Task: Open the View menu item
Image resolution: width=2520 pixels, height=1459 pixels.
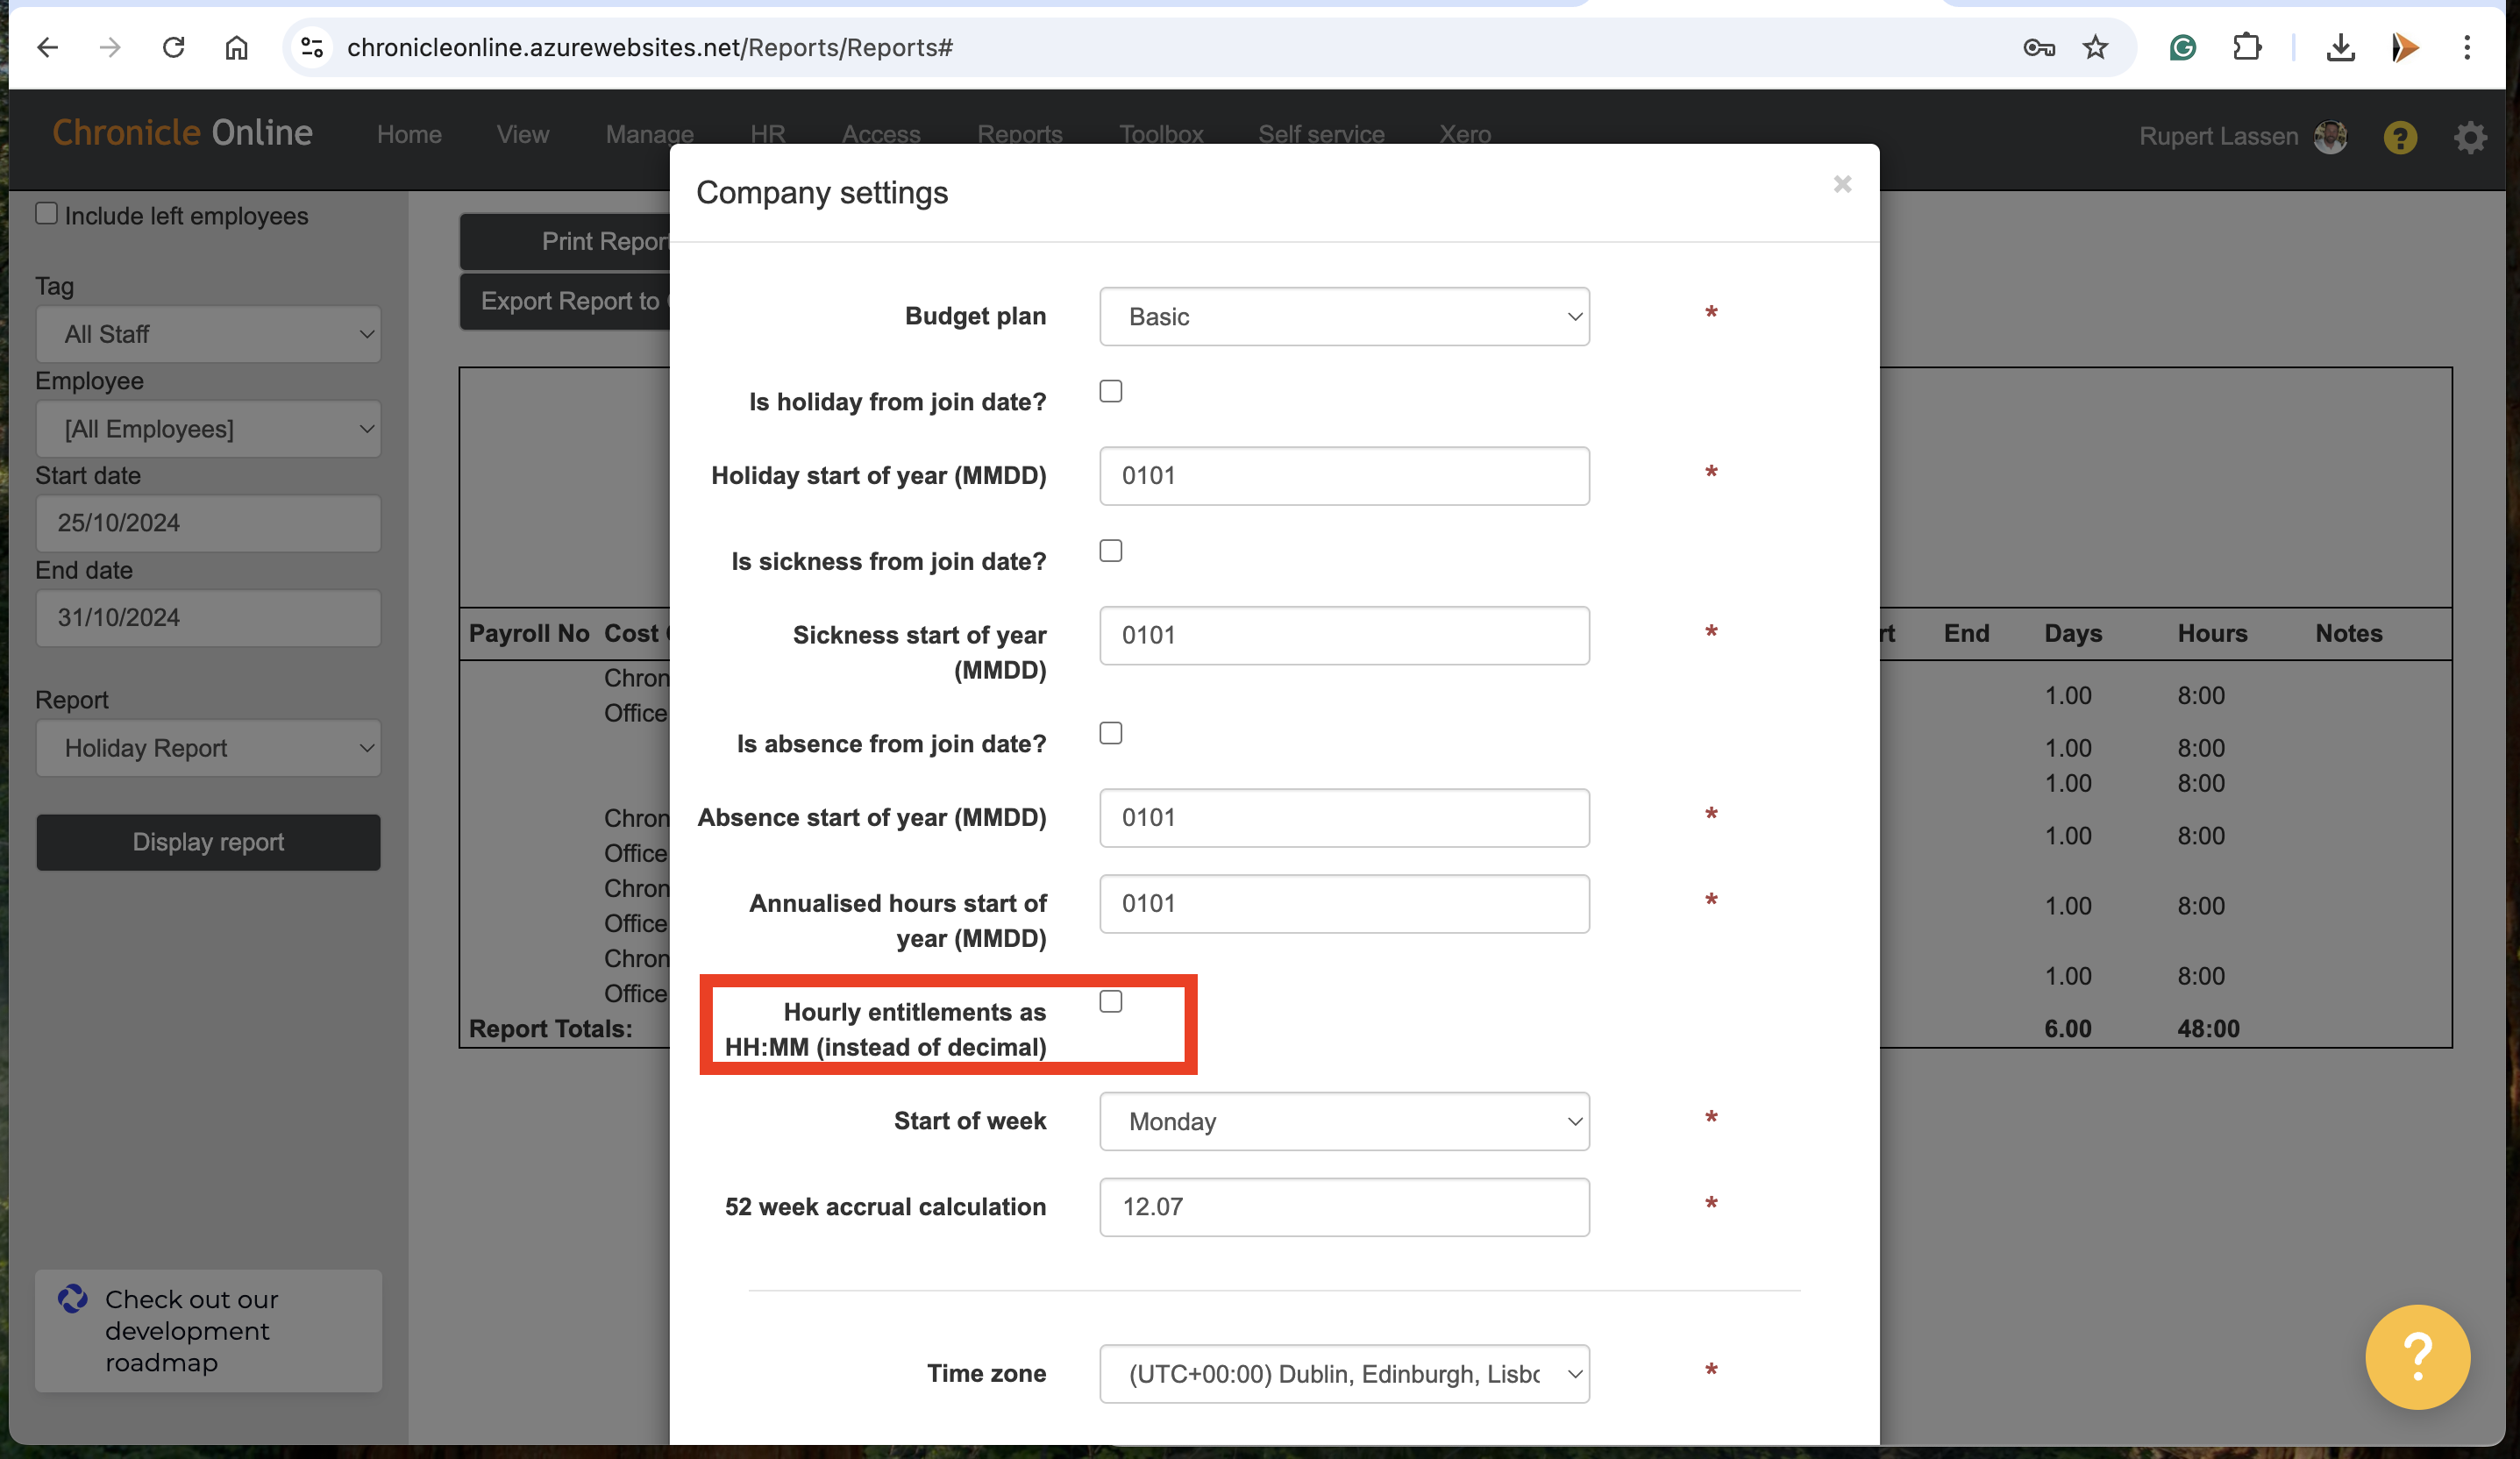Action: [523, 134]
